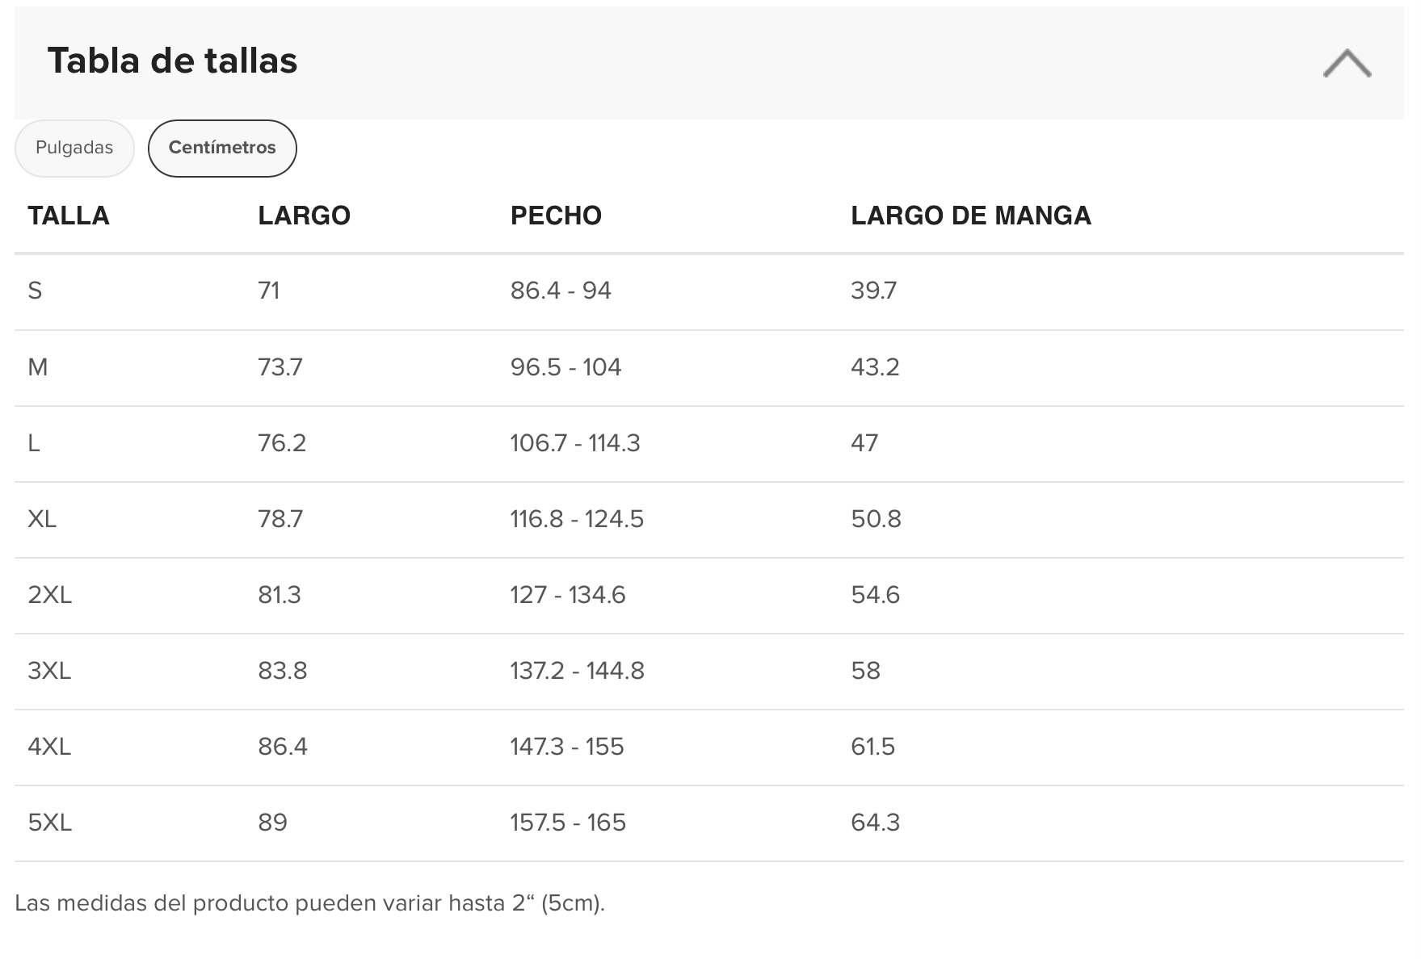Click the TALLA column header
The image size is (1421, 959).
(69, 216)
